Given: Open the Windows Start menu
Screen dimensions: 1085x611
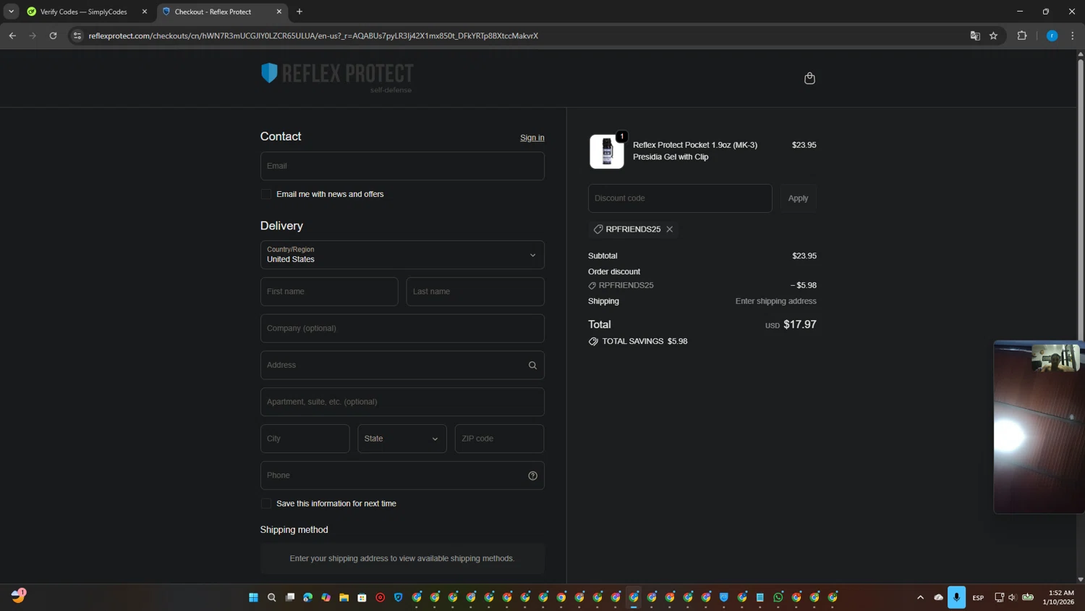Looking at the screenshot, I should tap(253, 597).
